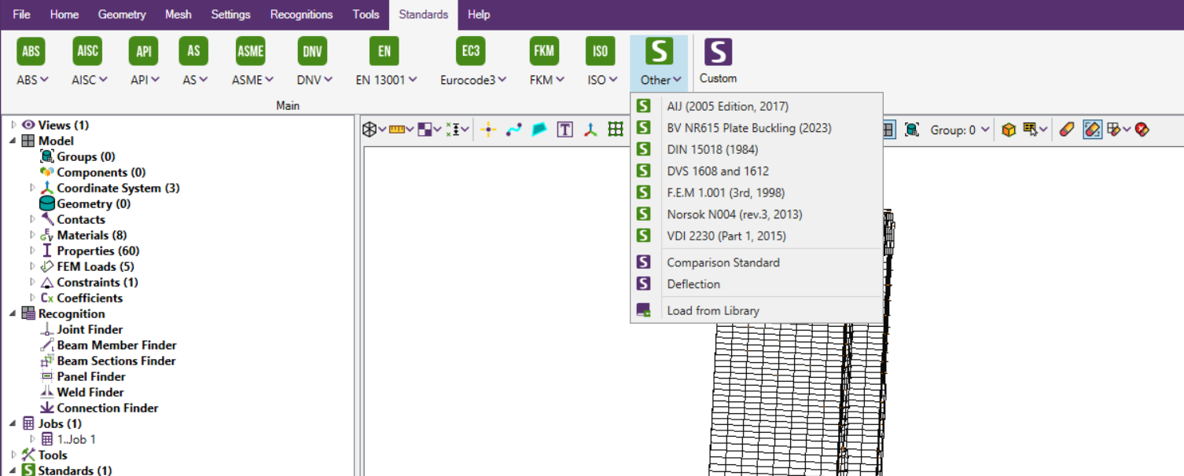Open the Help tab
Screen dimensions: 1184x476
pyautogui.click(x=478, y=14)
